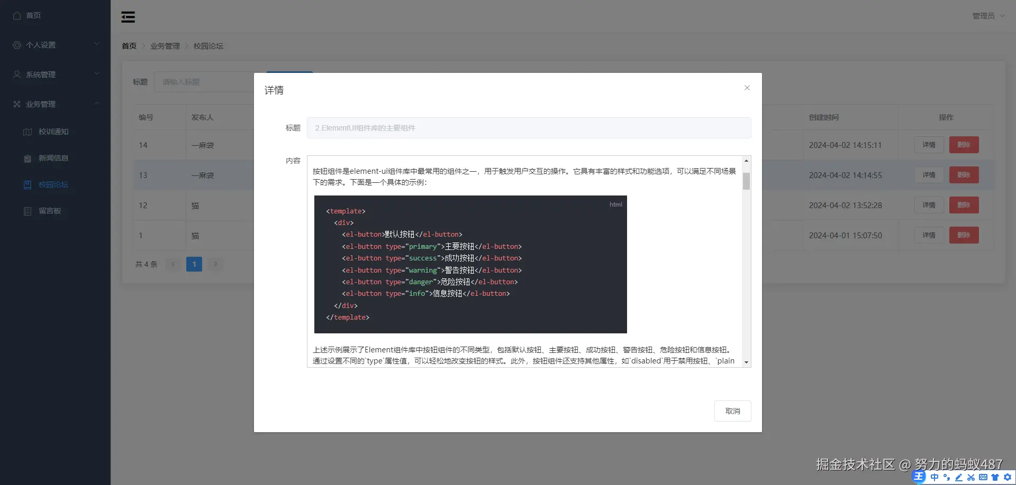Open 留言板 via its sidebar icon
The image size is (1016, 485).
28,211
